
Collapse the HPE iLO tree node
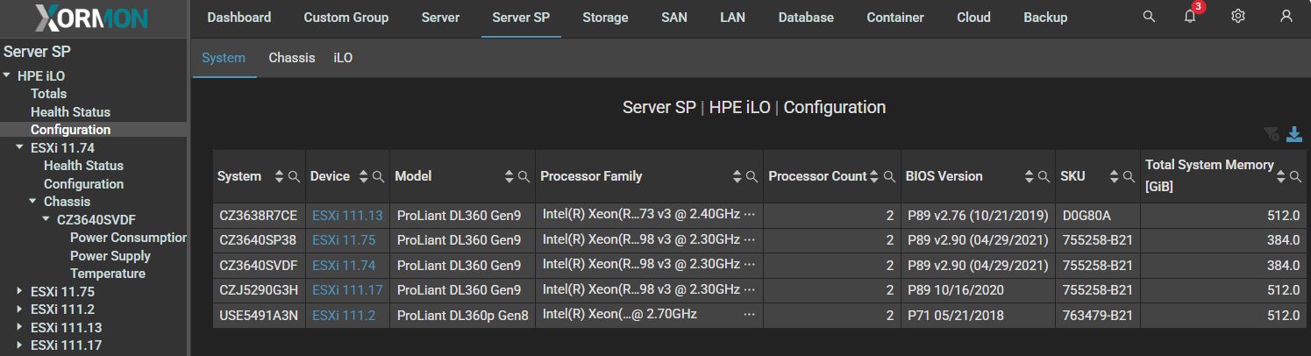[x=7, y=76]
